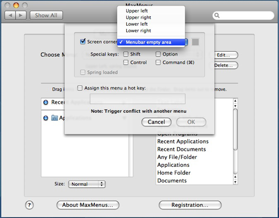279x218 pixels.
Task: Click the blue bullet beside Recent Applications
Action: 46,102
